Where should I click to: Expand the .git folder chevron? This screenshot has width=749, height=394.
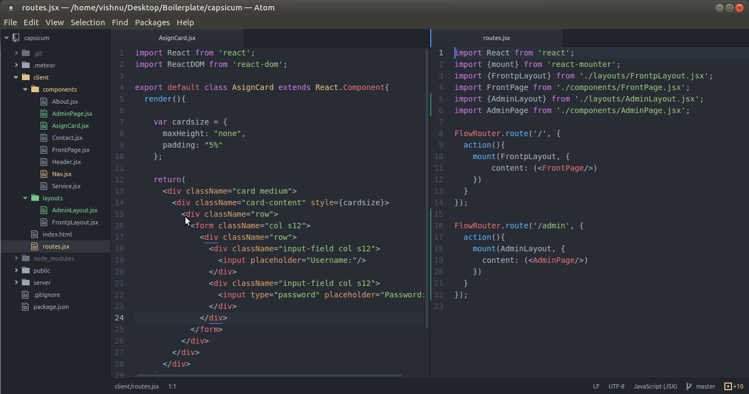(16, 53)
